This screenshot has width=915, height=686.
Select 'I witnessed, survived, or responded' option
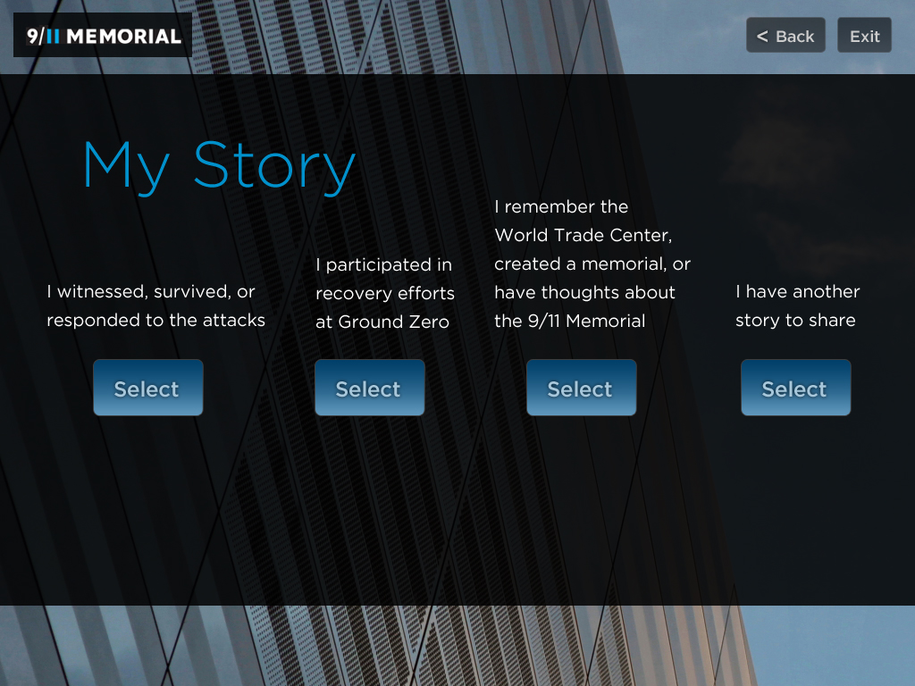148,388
